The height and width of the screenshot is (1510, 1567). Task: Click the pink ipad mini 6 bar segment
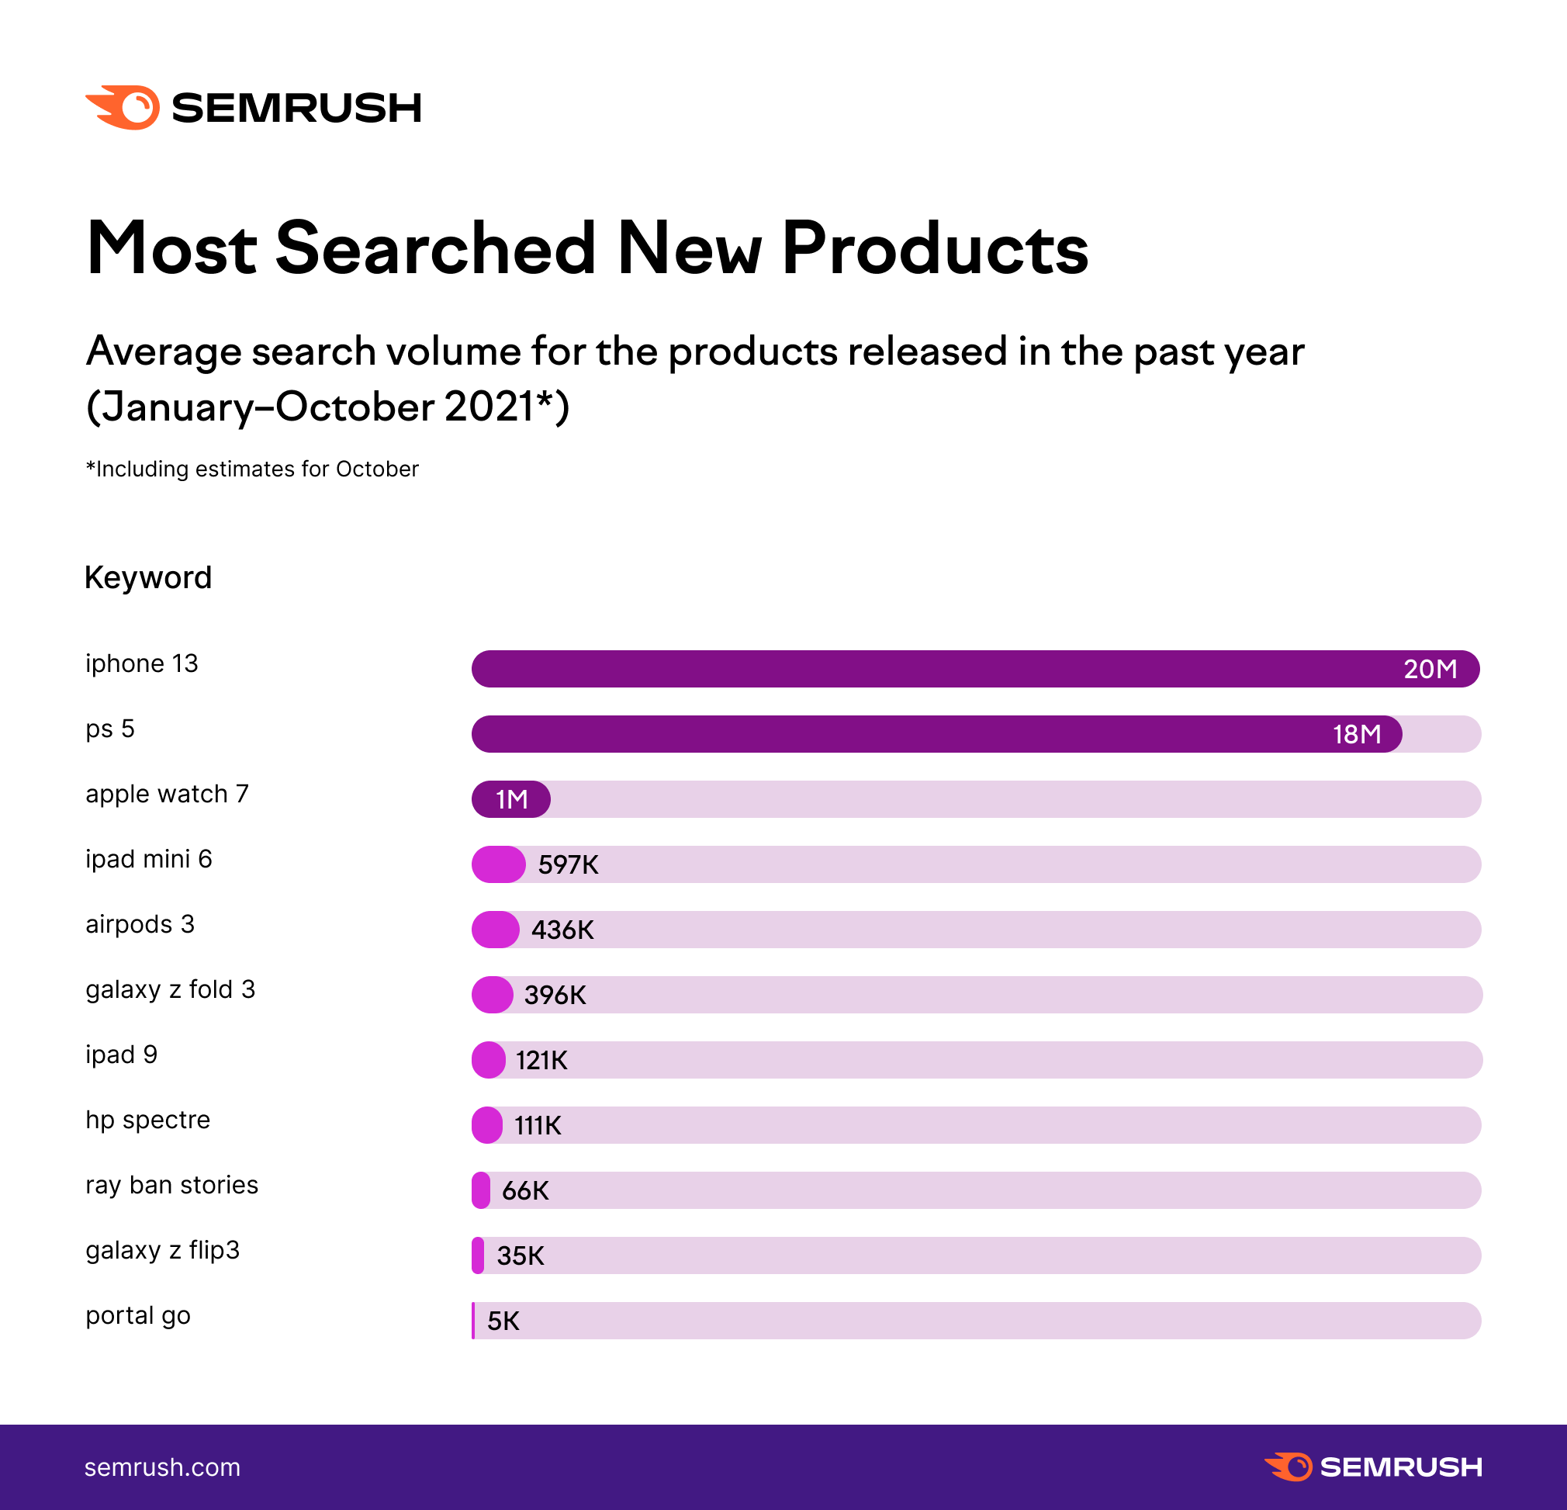498,864
